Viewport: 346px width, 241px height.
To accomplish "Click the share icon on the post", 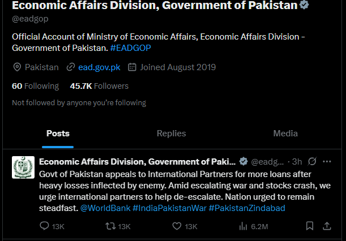I will (327, 226).
